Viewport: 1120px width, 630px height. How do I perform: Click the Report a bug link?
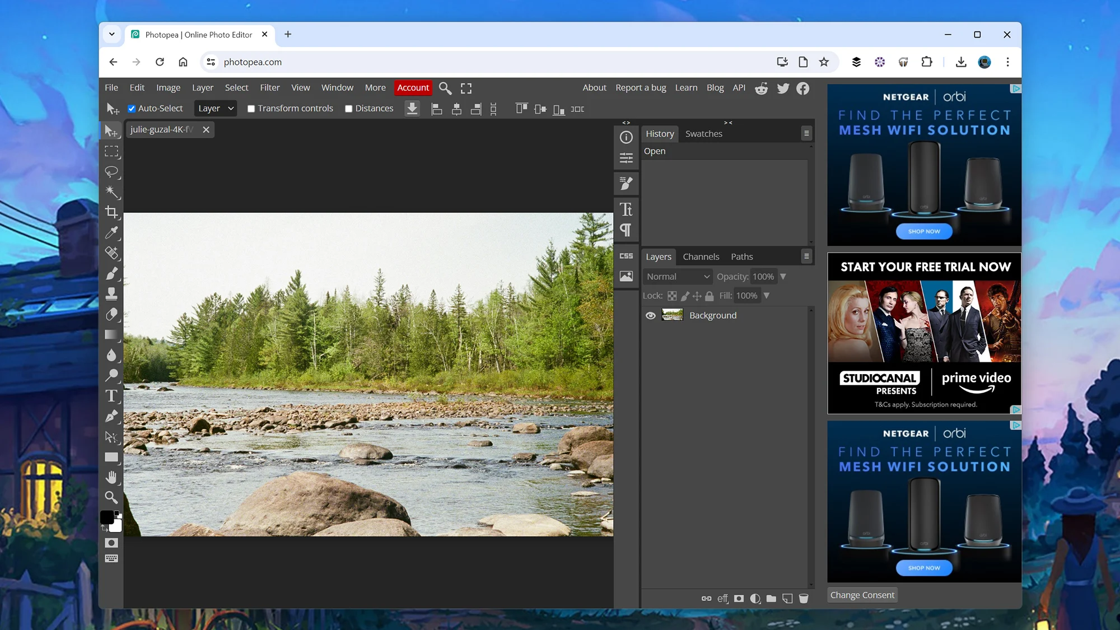pos(641,87)
